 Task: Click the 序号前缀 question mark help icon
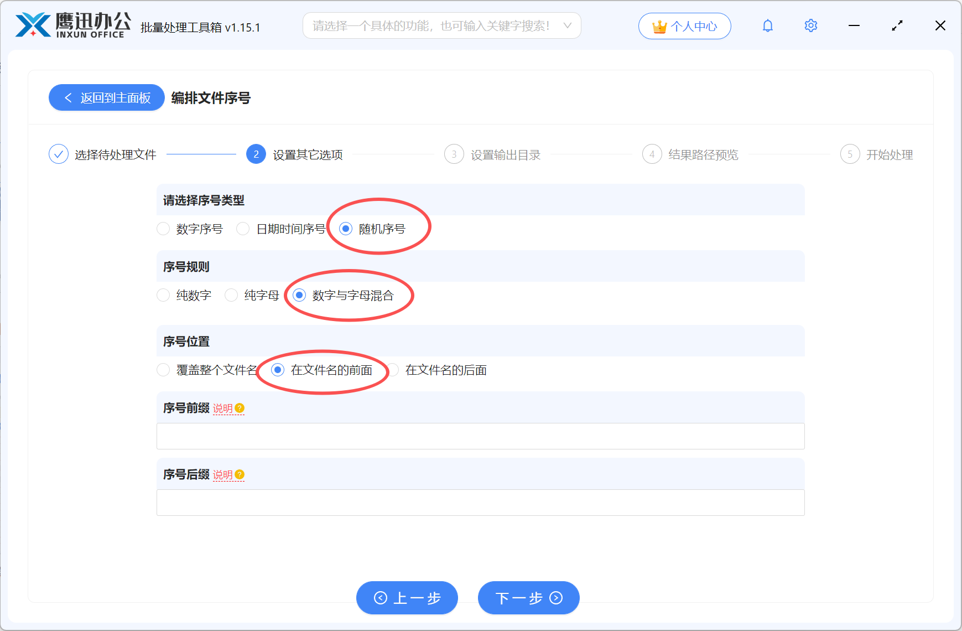coord(239,408)
